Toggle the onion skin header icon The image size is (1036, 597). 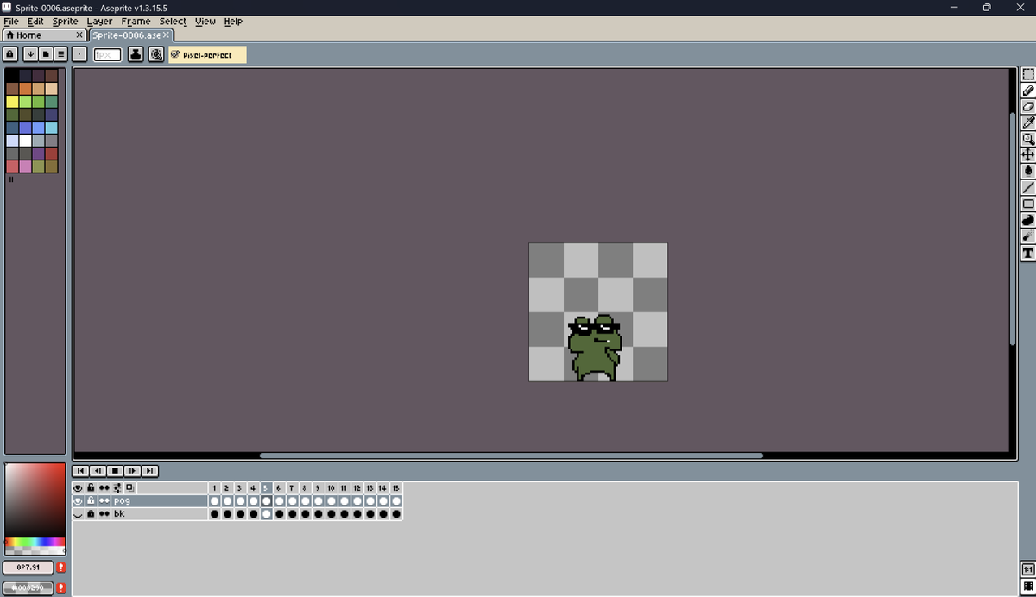coord(130,487)
